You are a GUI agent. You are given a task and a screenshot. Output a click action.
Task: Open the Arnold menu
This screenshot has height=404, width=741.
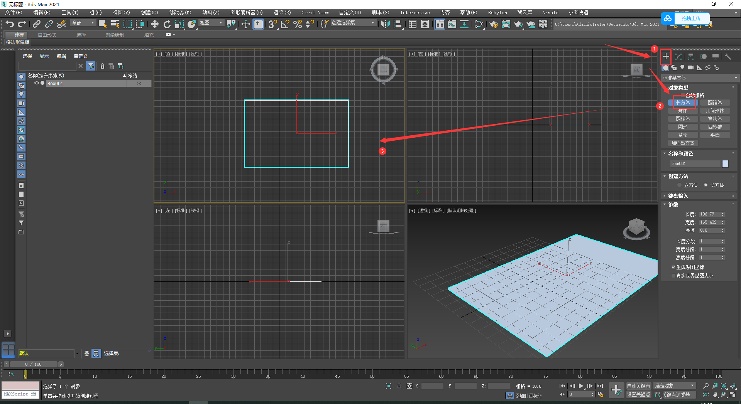coord(550,13)
